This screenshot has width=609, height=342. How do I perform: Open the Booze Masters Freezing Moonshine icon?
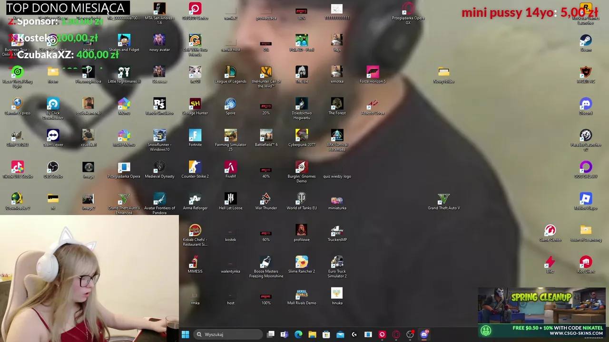[266, 262]
